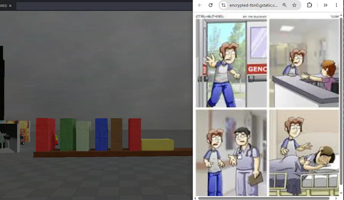Open the browser three-dot menu
344x200 pixels.
[x=336, y=5]
